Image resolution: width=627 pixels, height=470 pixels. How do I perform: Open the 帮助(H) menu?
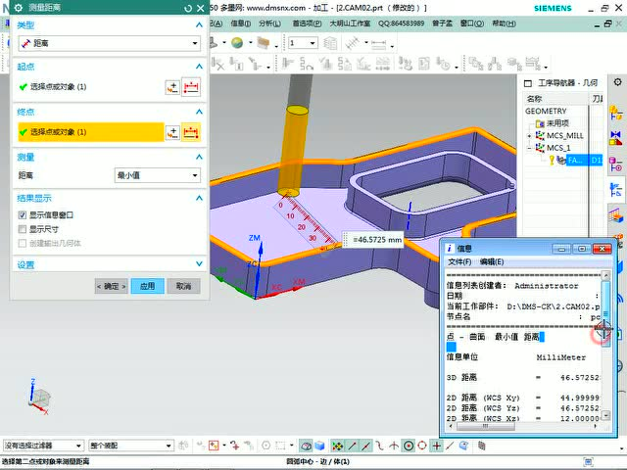[504, 23]
